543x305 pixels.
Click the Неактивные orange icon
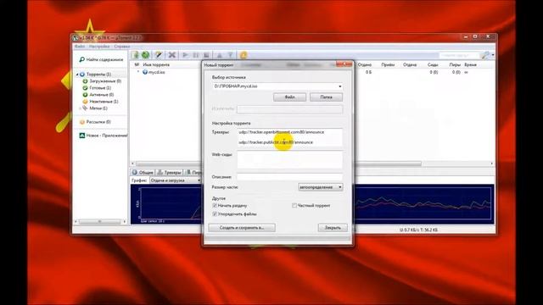tap(85, 102)
